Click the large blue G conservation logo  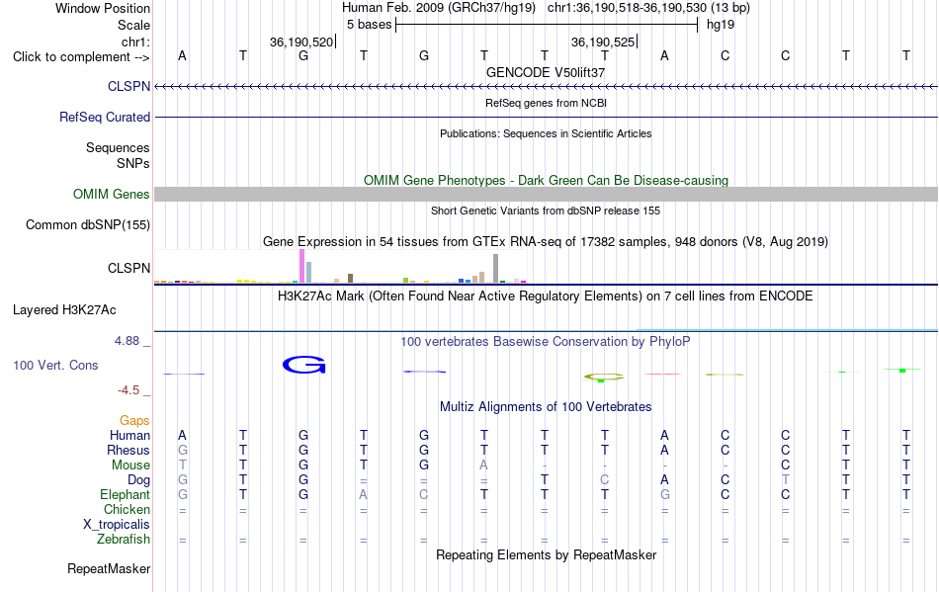coord(304,365)
